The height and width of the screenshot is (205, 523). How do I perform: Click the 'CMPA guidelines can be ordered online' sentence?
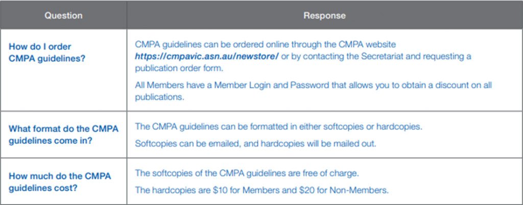click(x=303, y=56)
